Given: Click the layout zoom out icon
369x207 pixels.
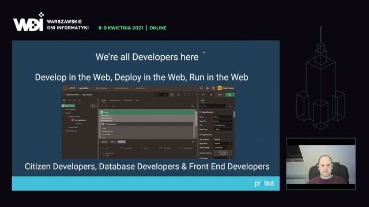Looking at the screenshot, I should click(102, 106).
